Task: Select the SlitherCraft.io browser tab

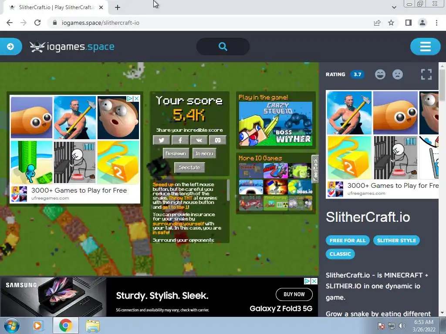Action: tap(56, 7)
